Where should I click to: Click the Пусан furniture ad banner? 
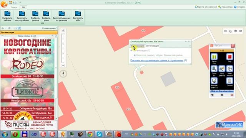(x=29, y=125)
